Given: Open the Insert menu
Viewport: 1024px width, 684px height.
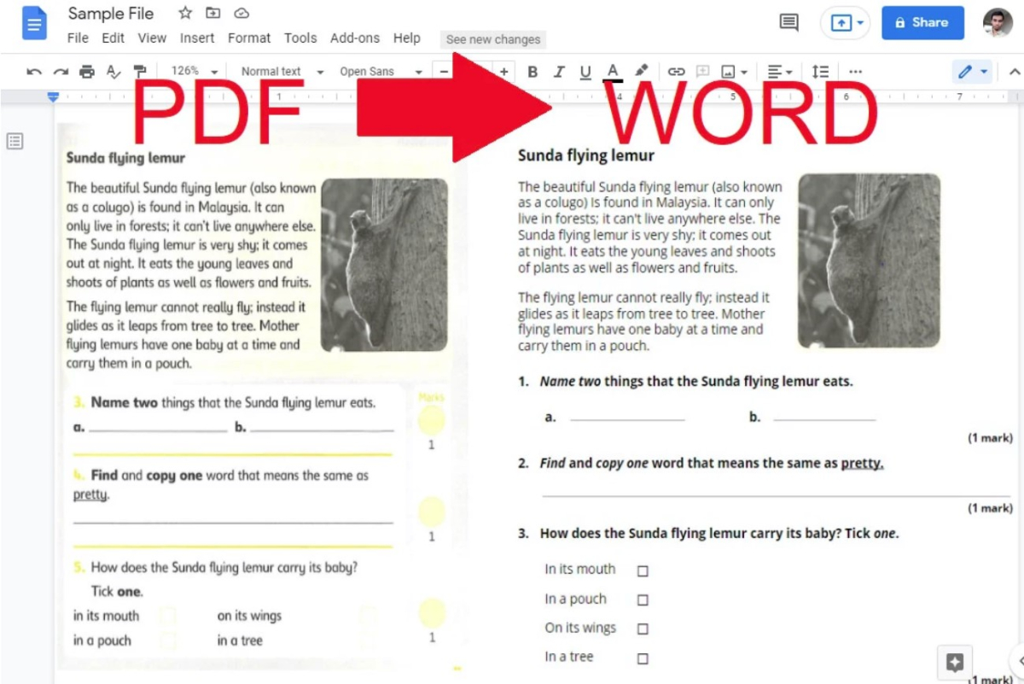Looking at the screenshot, I should click(x=197, y=38).
